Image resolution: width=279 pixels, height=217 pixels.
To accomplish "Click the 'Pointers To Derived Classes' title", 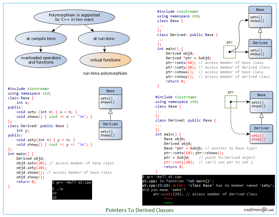I will pos(139,210).
